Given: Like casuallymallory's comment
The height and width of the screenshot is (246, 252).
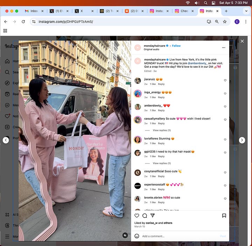Looking at the screenshot, I should click(225, 120).
